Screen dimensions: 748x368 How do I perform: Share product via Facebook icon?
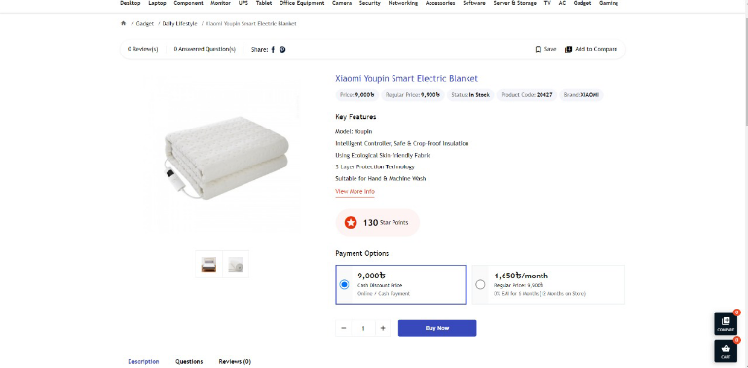click(x=273, y=49)
